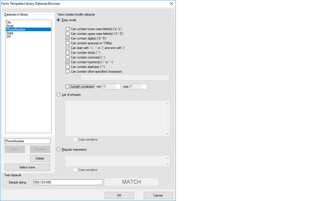Uncheck "Can contain hyphen(s)"
321x201 pixels.
(67, 62)
